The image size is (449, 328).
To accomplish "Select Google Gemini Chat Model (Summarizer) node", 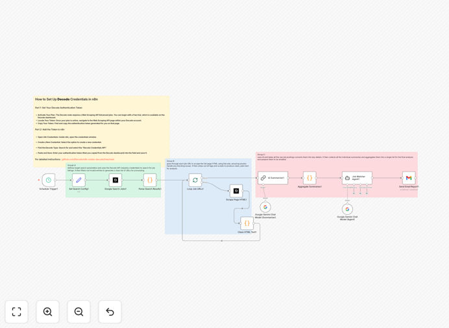I will click(x=265, y=207).
